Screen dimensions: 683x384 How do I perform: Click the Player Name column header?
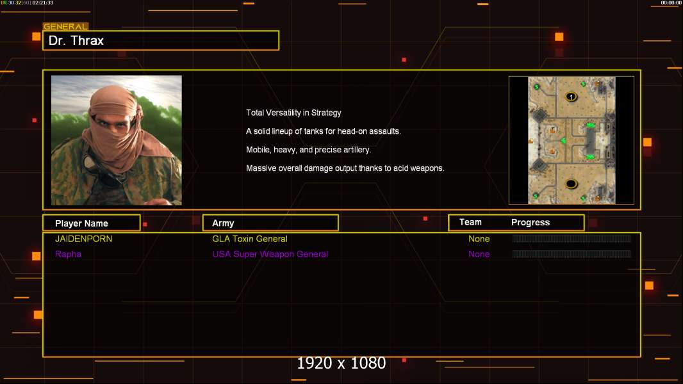click(92, 223)
